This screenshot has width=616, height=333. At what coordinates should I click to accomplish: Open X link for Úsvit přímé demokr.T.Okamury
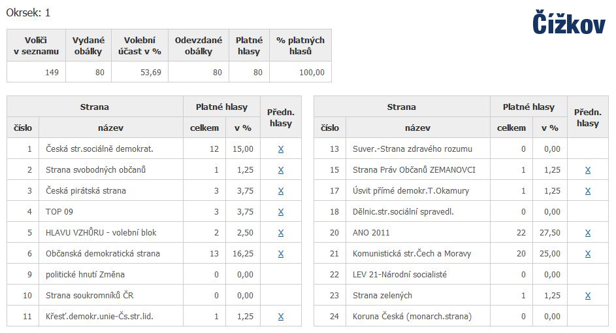pos(588,191)
